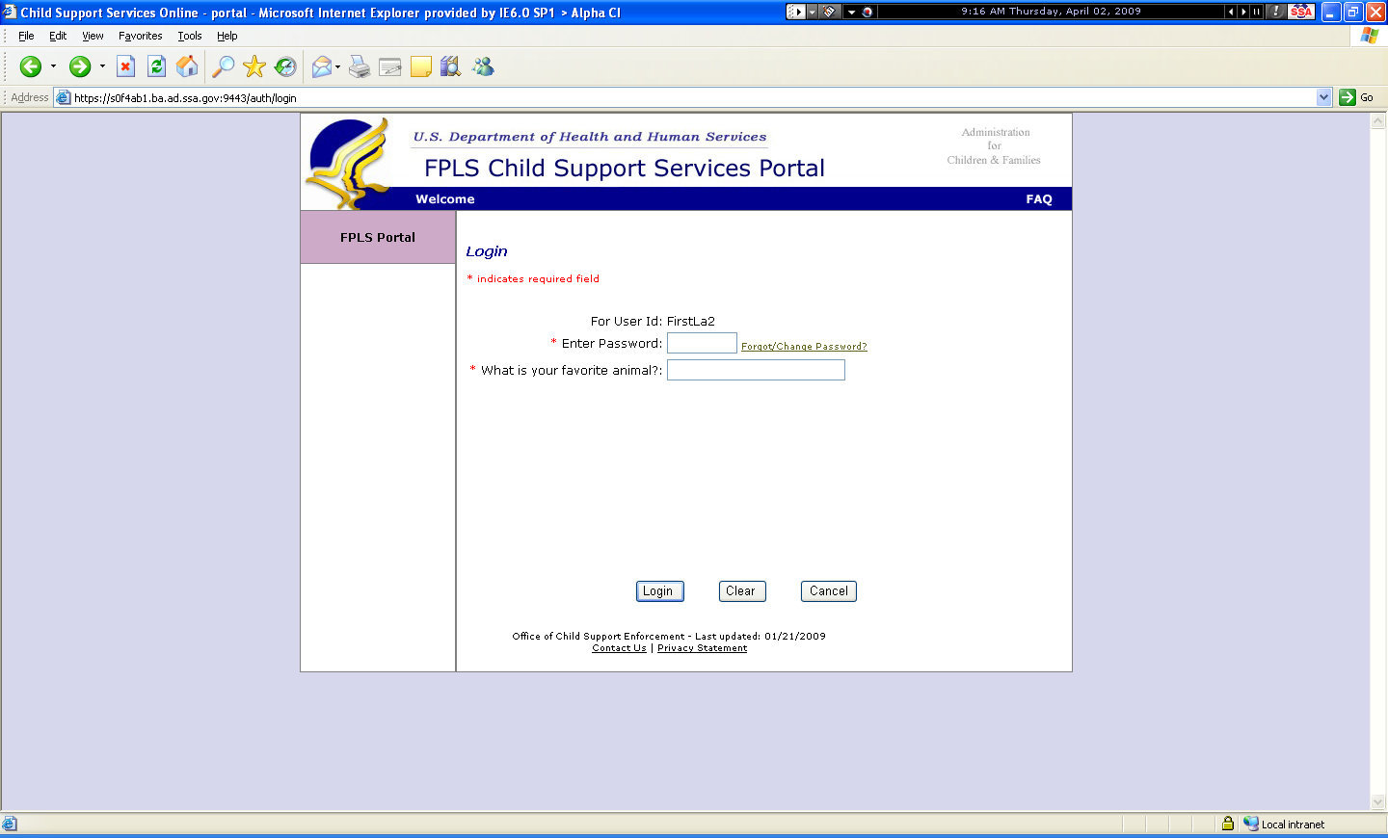
Task: Open the title bar toolbar dropdown triangle
Action: pos(852,12)
